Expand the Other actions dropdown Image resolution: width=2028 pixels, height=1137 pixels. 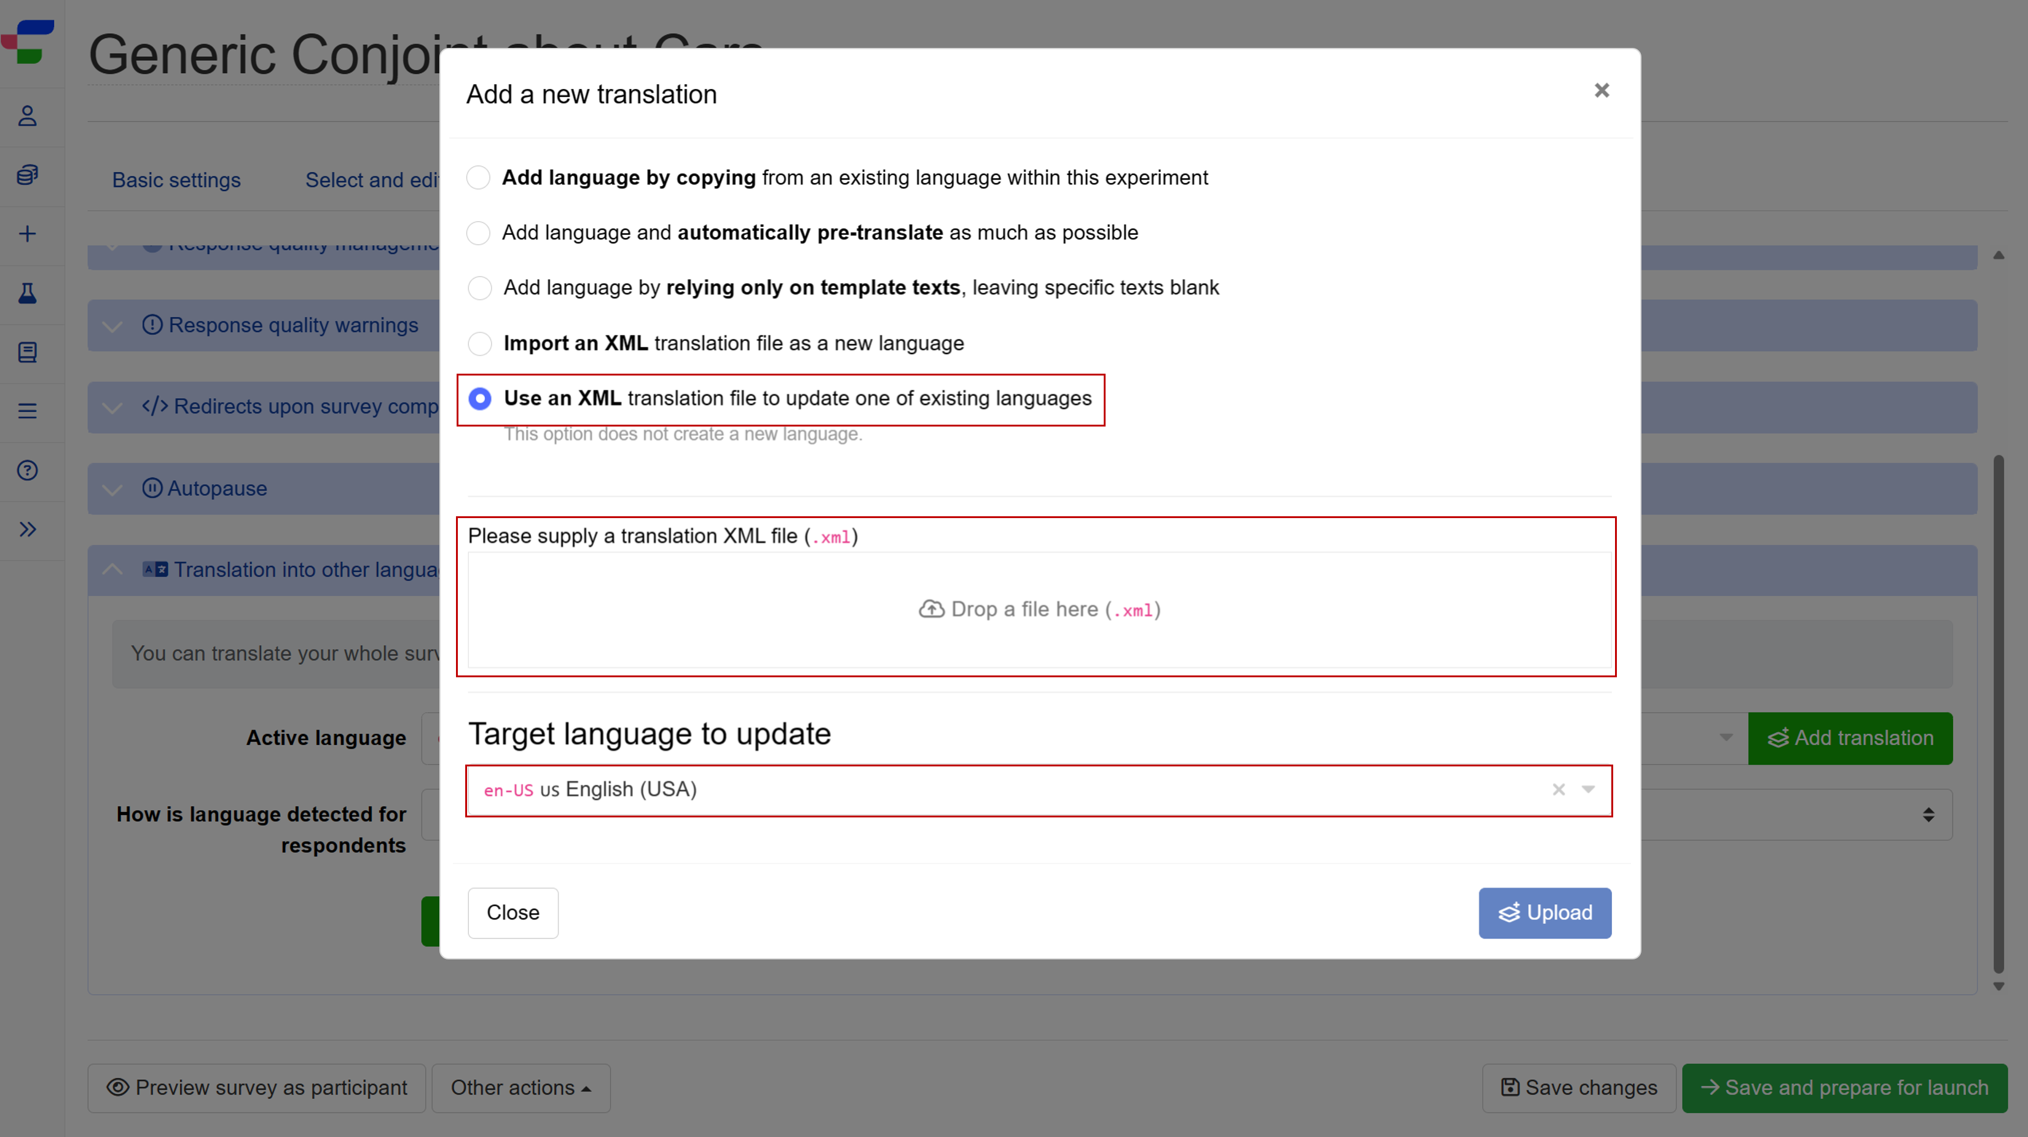tap(521, 1087)
